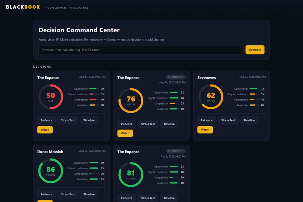Click Rights confidence label on Seveneves card
Image resolution: width=303 pixels, height=202 pixels.
pyautogui.click(x=238, y=94)
